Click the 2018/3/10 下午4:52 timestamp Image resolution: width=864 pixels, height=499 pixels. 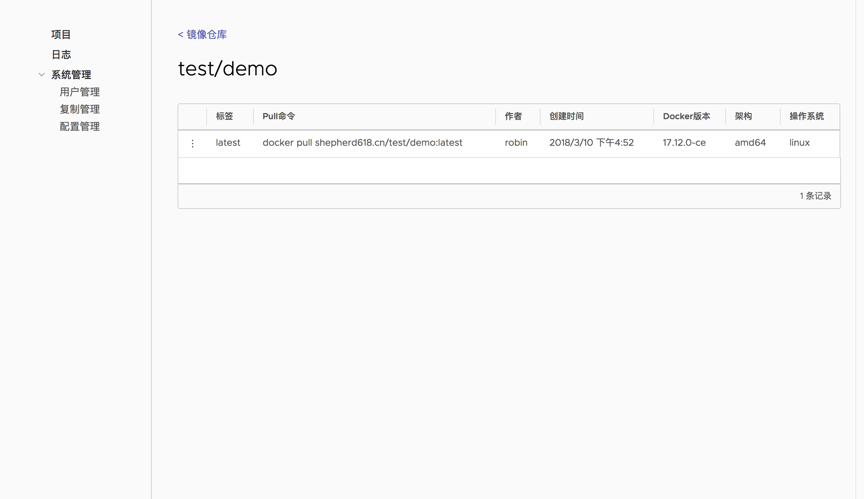(x=592, y=143)
